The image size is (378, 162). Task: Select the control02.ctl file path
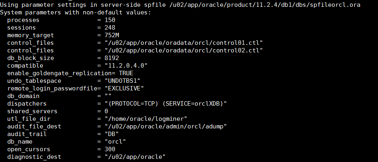click(x=183, y=50)
